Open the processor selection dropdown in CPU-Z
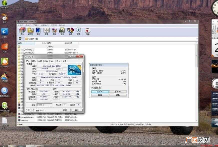Screen dimensions: 218x147 click(44, 105)
